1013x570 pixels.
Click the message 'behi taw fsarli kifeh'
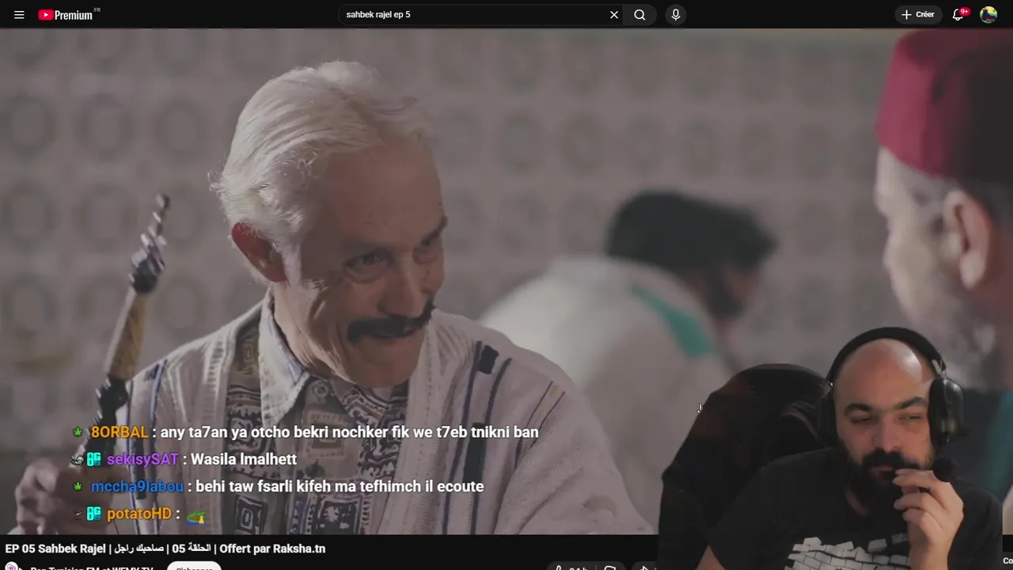click(340, 486)
